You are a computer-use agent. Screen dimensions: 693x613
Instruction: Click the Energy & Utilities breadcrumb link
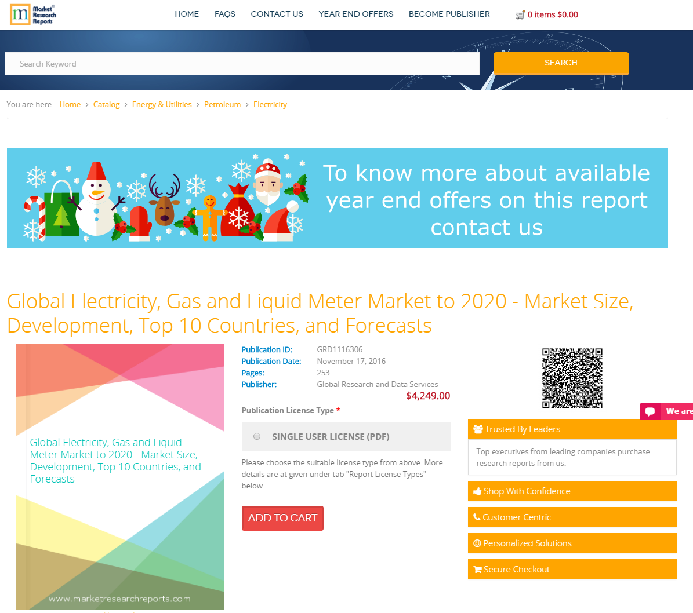point(162,105)
